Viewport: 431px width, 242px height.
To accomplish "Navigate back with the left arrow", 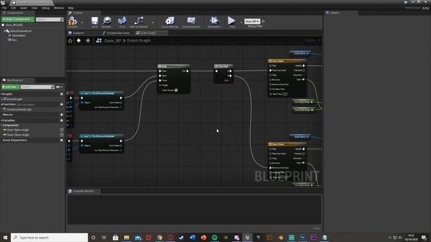I will click(79, 40).
